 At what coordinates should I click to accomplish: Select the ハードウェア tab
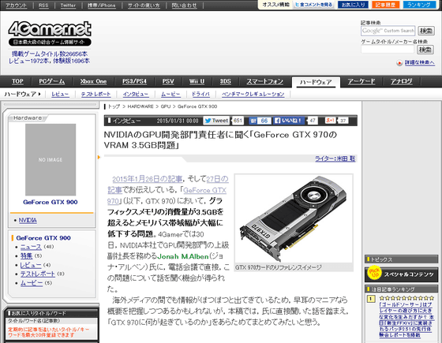[316, 82]
